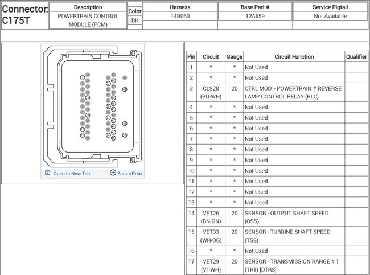Select POWERTRAIN CONTROL MODULE (PCM) description

88,20
